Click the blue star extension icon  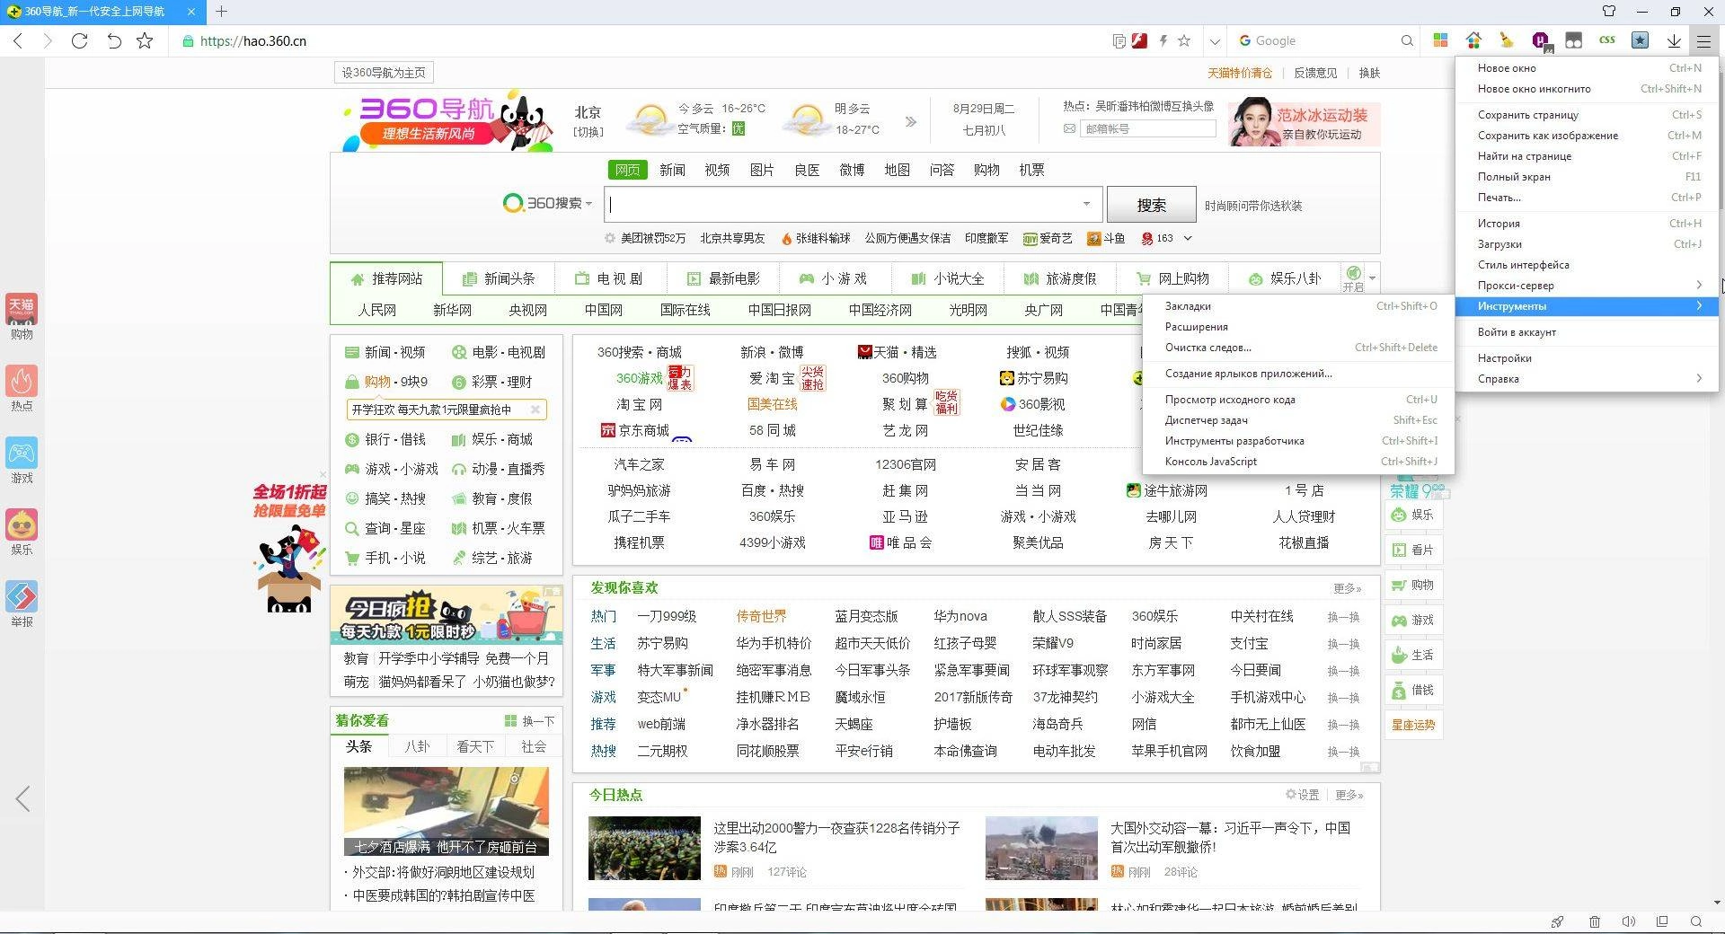pyautogui.click(x=1641, y=40)
